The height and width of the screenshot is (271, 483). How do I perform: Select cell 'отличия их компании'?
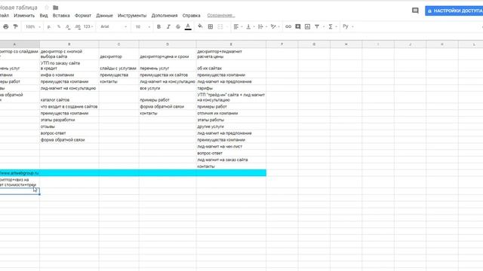point(231,114)
